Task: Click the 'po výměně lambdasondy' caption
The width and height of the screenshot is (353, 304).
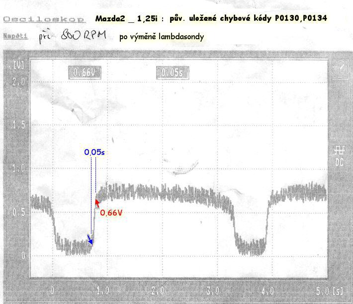Action: (161, 37)
